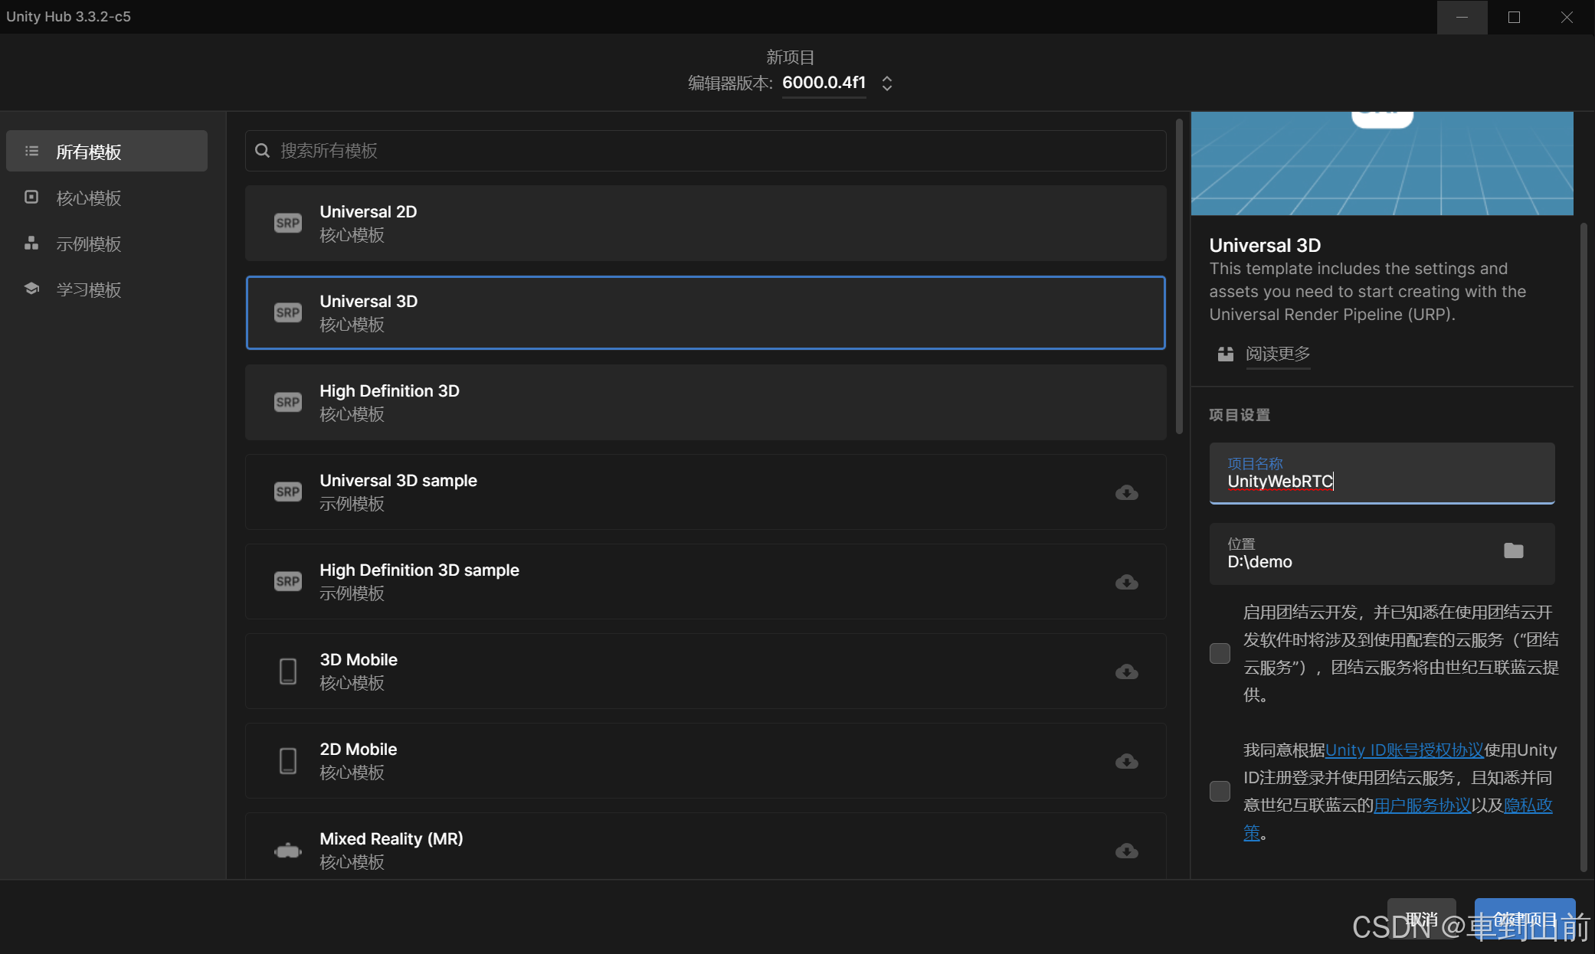1595x954 pixels.
Task: Open the Unity ID账号授权协议 link
Action: 1403,750
